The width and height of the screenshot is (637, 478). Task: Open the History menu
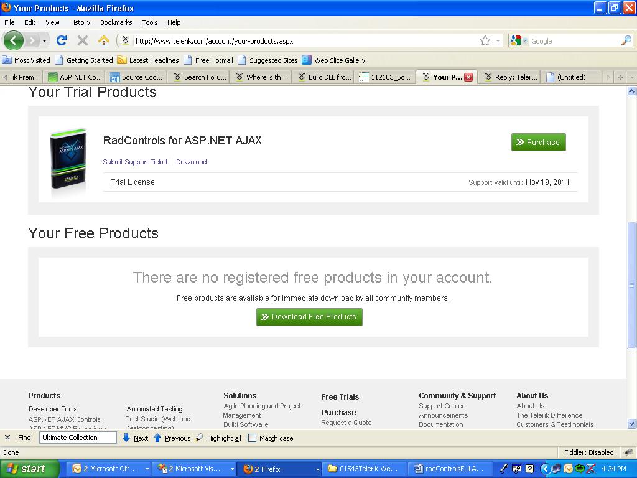pos(79,22)
